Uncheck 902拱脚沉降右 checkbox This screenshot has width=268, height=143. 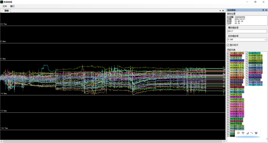tap(228, 60)
